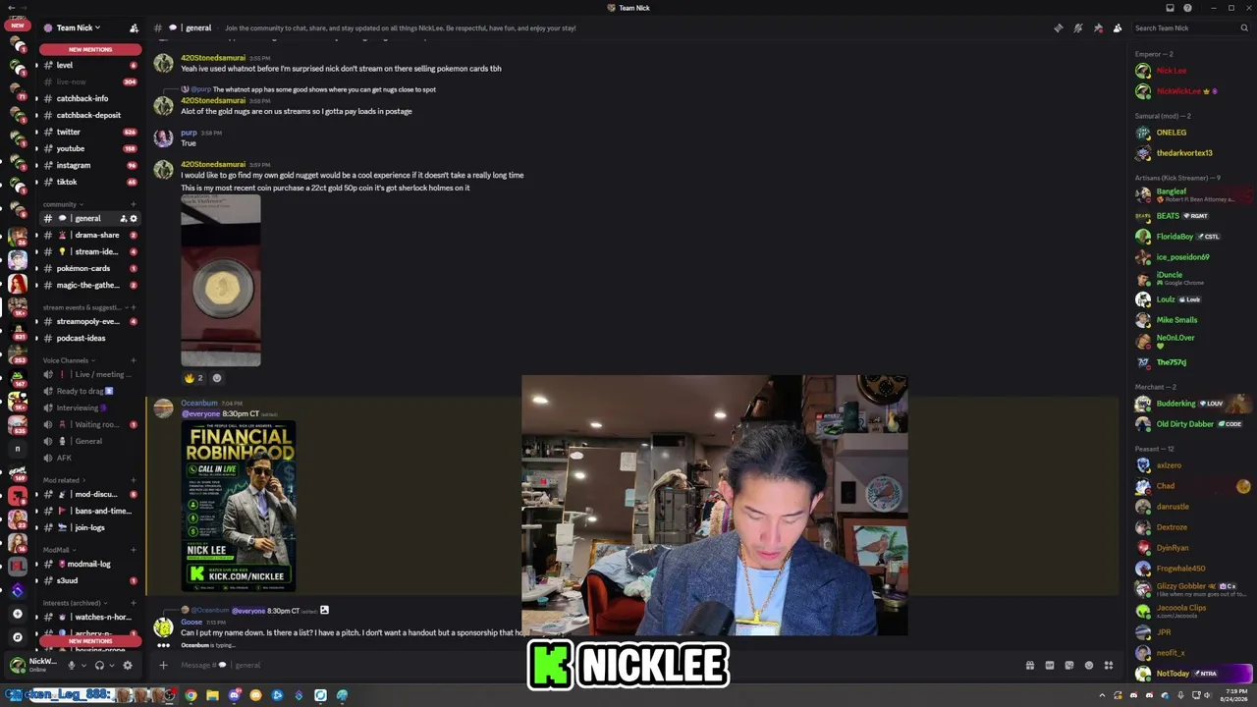Open Google Chrome from the taskbar
Viewport: 1257px width, 707px height.
coord(191,695)
